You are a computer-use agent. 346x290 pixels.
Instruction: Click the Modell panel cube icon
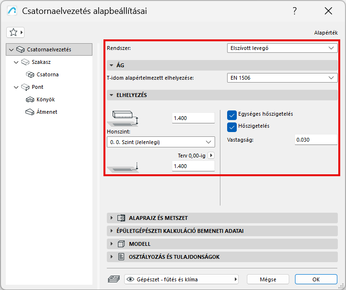tap(121, 244)
